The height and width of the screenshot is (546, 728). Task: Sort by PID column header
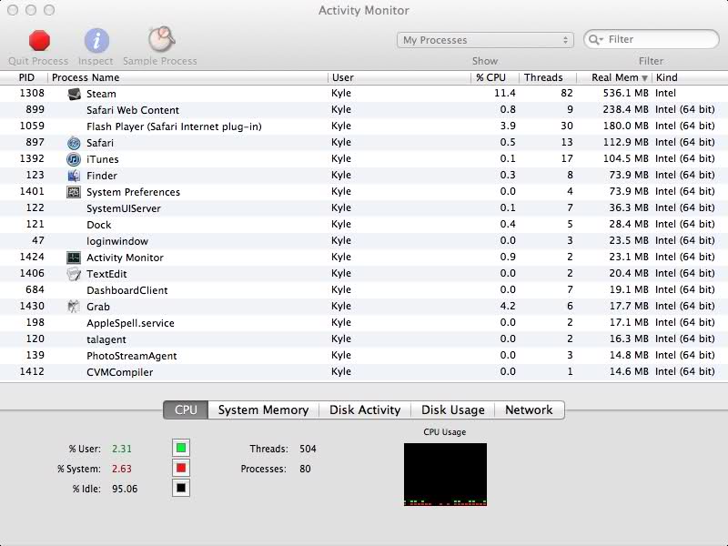coord(26,77)
